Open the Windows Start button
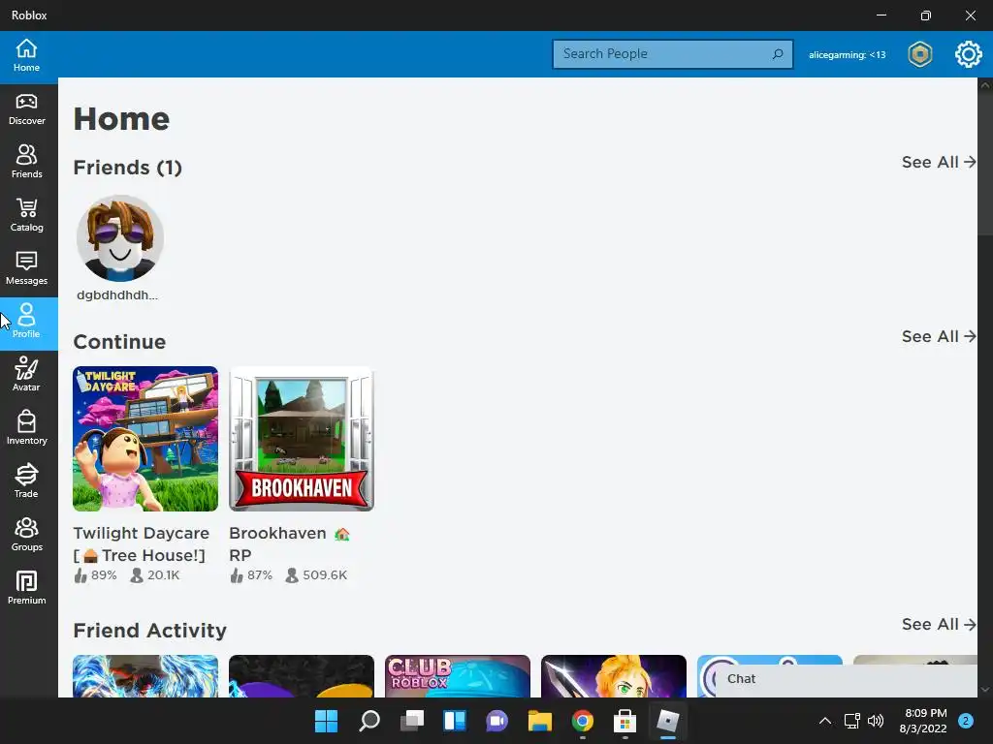 tap(326, 721)
